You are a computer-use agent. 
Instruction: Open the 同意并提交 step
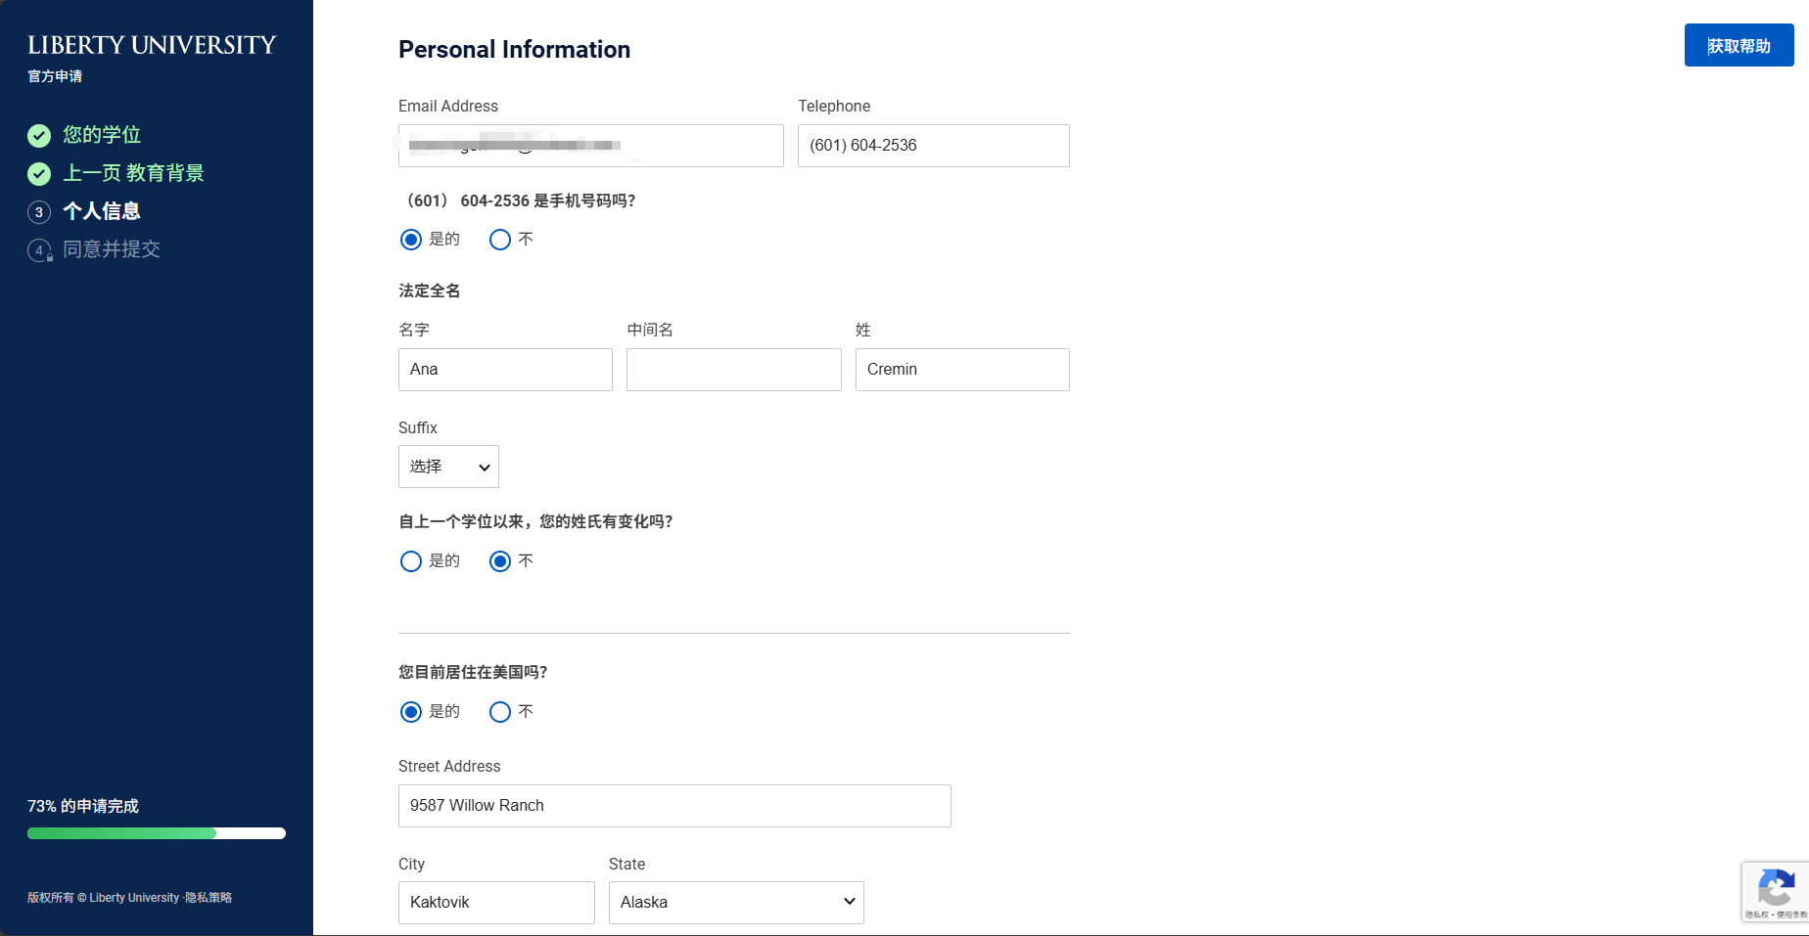112,249
